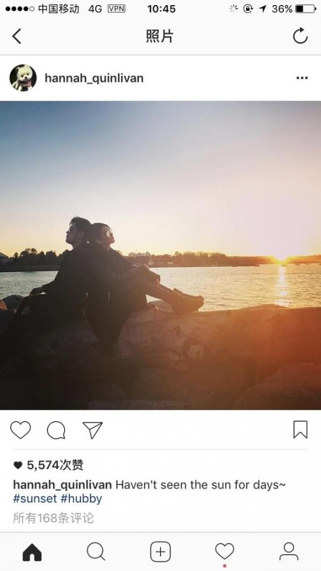Go to Home tab

32,552
